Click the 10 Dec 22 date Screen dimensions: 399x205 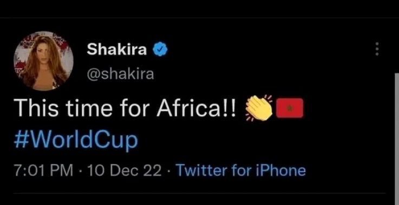[x=124, y=170]
